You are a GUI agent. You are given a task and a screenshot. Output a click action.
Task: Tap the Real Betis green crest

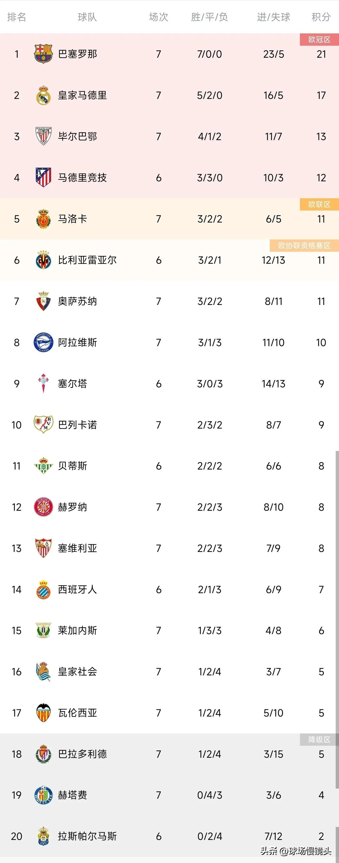pos(43,466)
